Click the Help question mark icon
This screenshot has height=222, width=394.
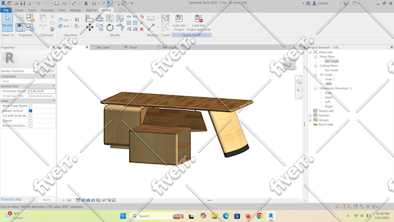pos(354,3)
